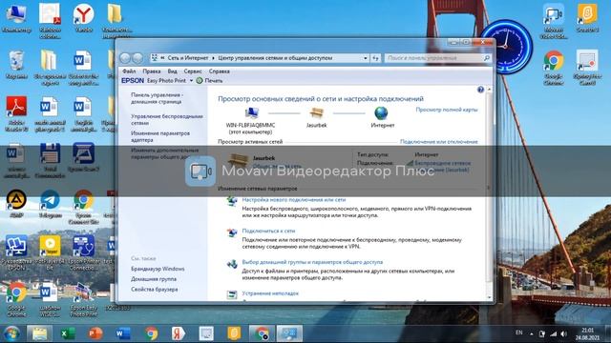Open Управление беспроводными сетями link
Viewport: 611px width, 343px height.
click(167, 119)
